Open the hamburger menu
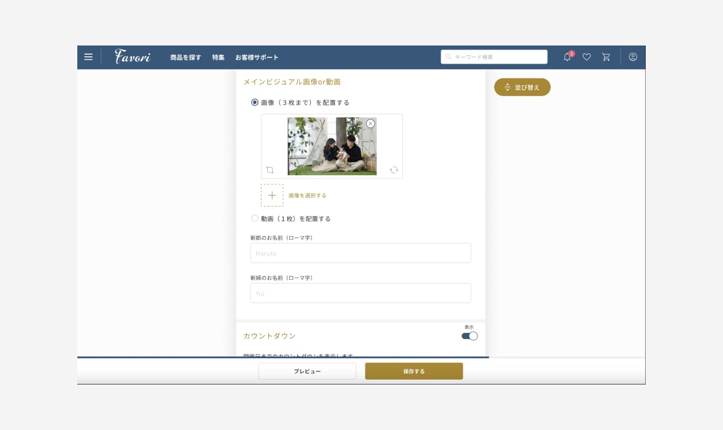The height and width of the screenshot is (430, 723). 88,57
